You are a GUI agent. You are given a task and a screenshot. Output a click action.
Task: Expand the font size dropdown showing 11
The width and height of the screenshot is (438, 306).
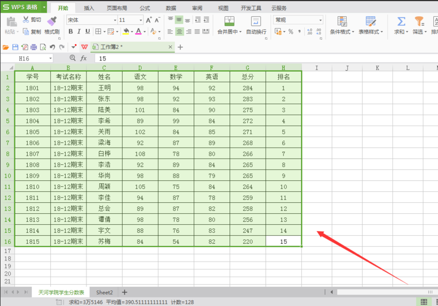130,20
